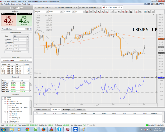Click the green Buy USD ask tile

click(x=24, y=19)
